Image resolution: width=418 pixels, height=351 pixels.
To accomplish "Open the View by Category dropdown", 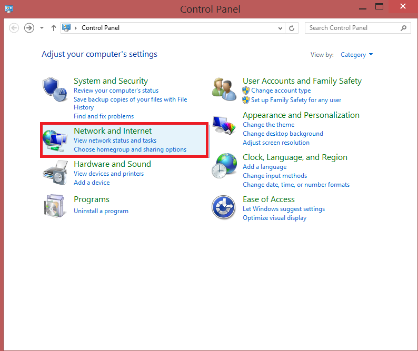I will point(357,55).
